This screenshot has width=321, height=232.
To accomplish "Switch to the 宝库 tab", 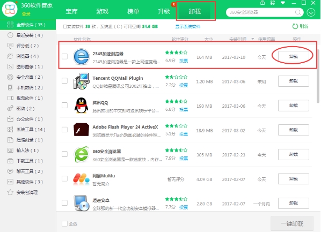I will pos(71,11).
